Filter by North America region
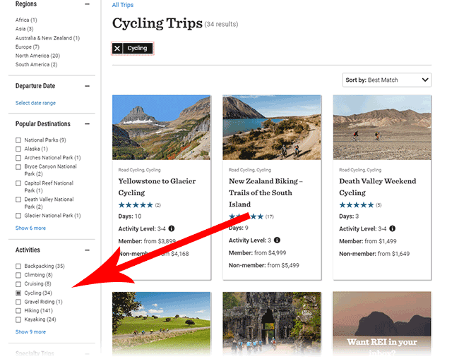 point(37,56)
